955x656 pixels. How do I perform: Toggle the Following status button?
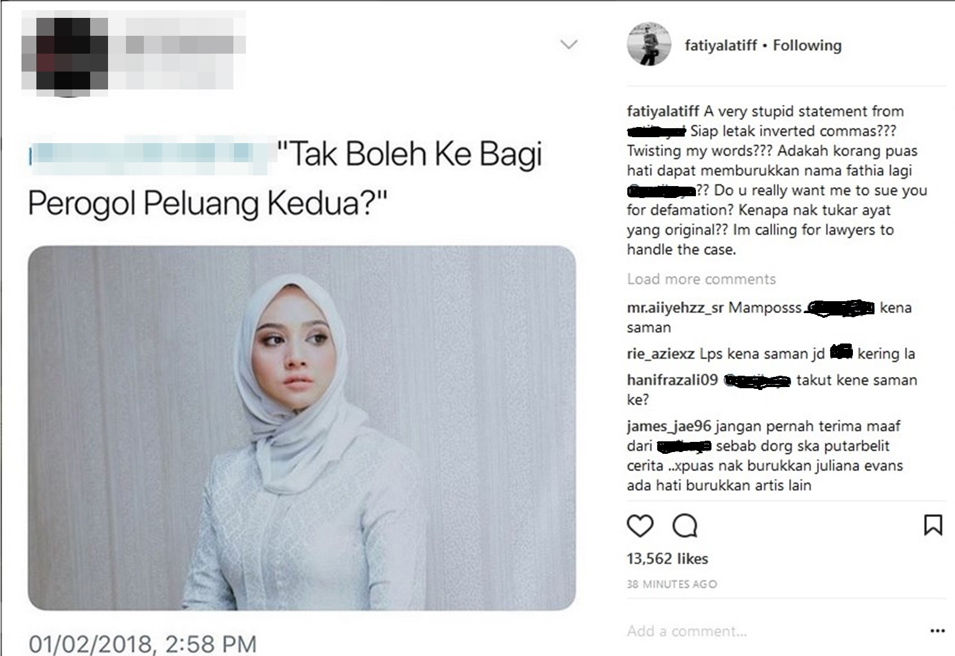click(x=807, y=45)
